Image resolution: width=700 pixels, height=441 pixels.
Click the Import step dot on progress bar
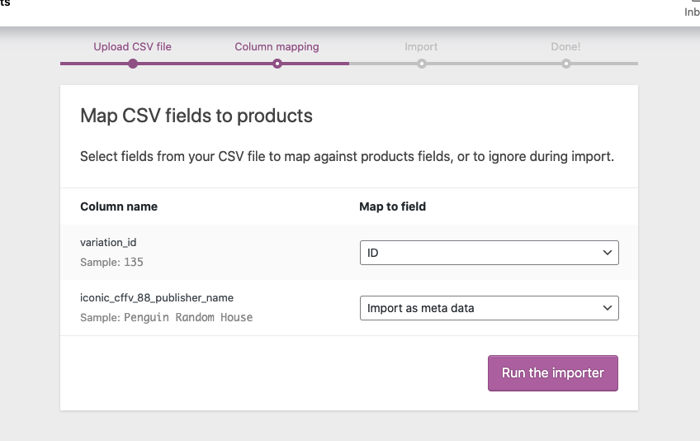[422, 64]
